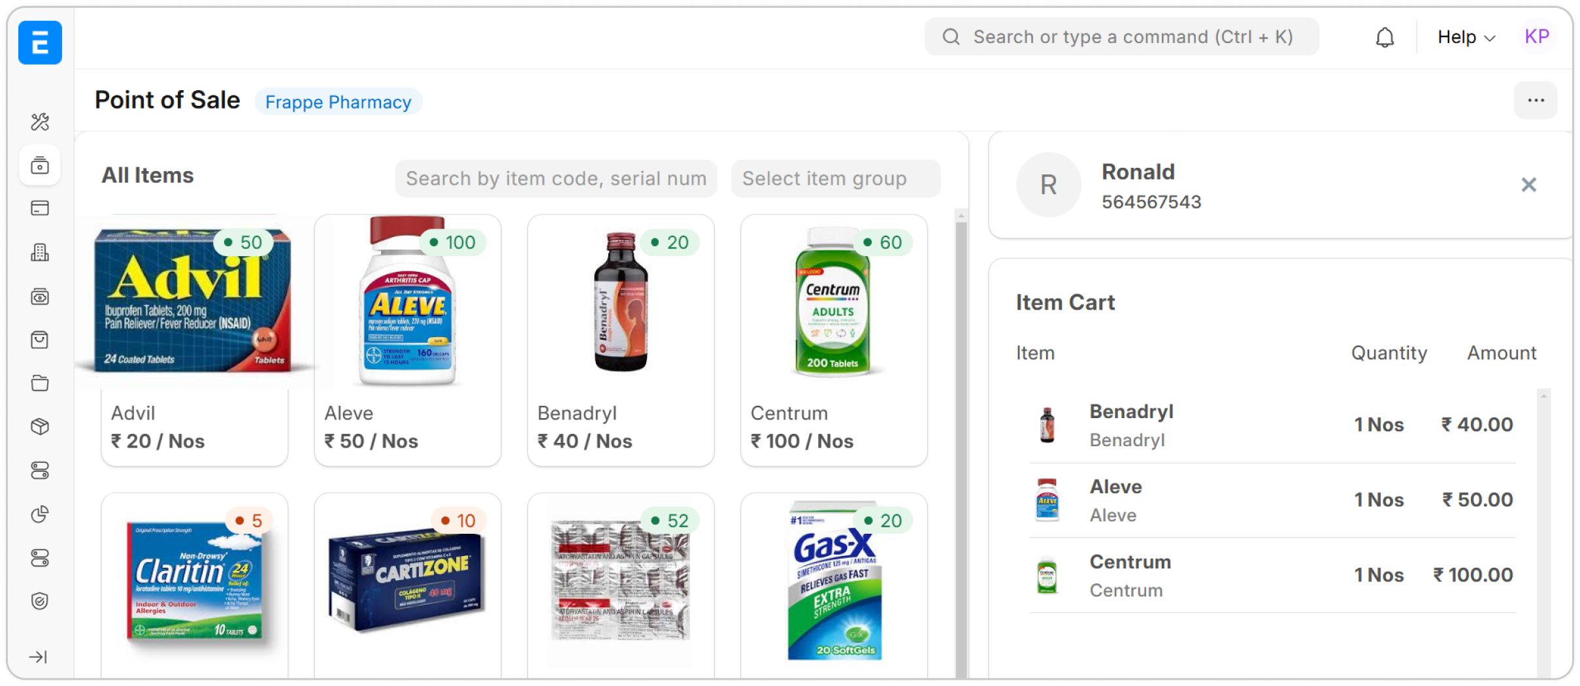
Task: Open the tools (wrench) sidebar icon
Action: 40,122
